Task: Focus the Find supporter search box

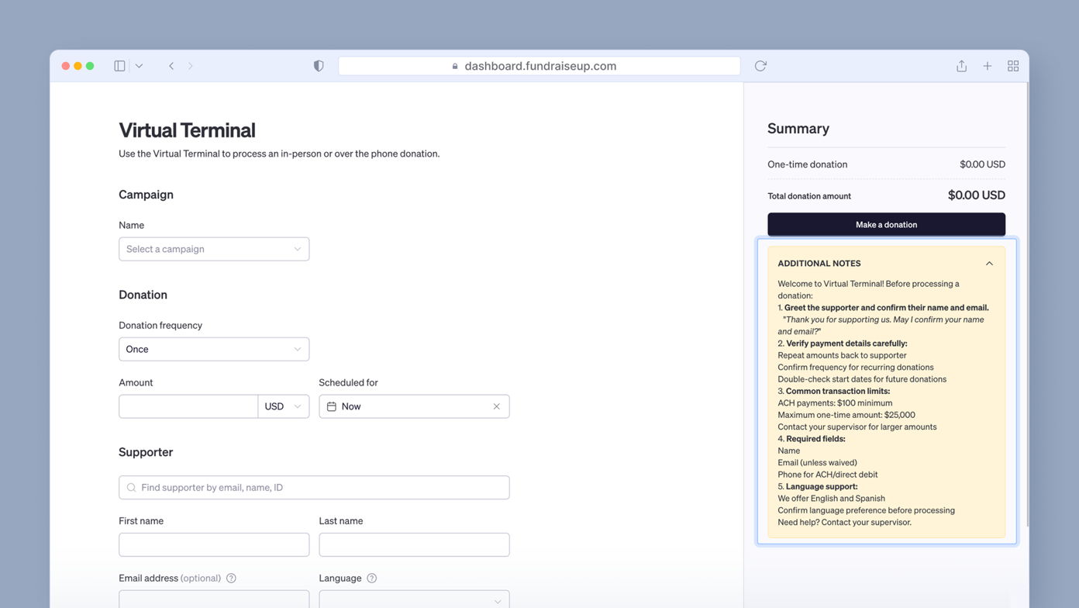Action: point(314,487)
